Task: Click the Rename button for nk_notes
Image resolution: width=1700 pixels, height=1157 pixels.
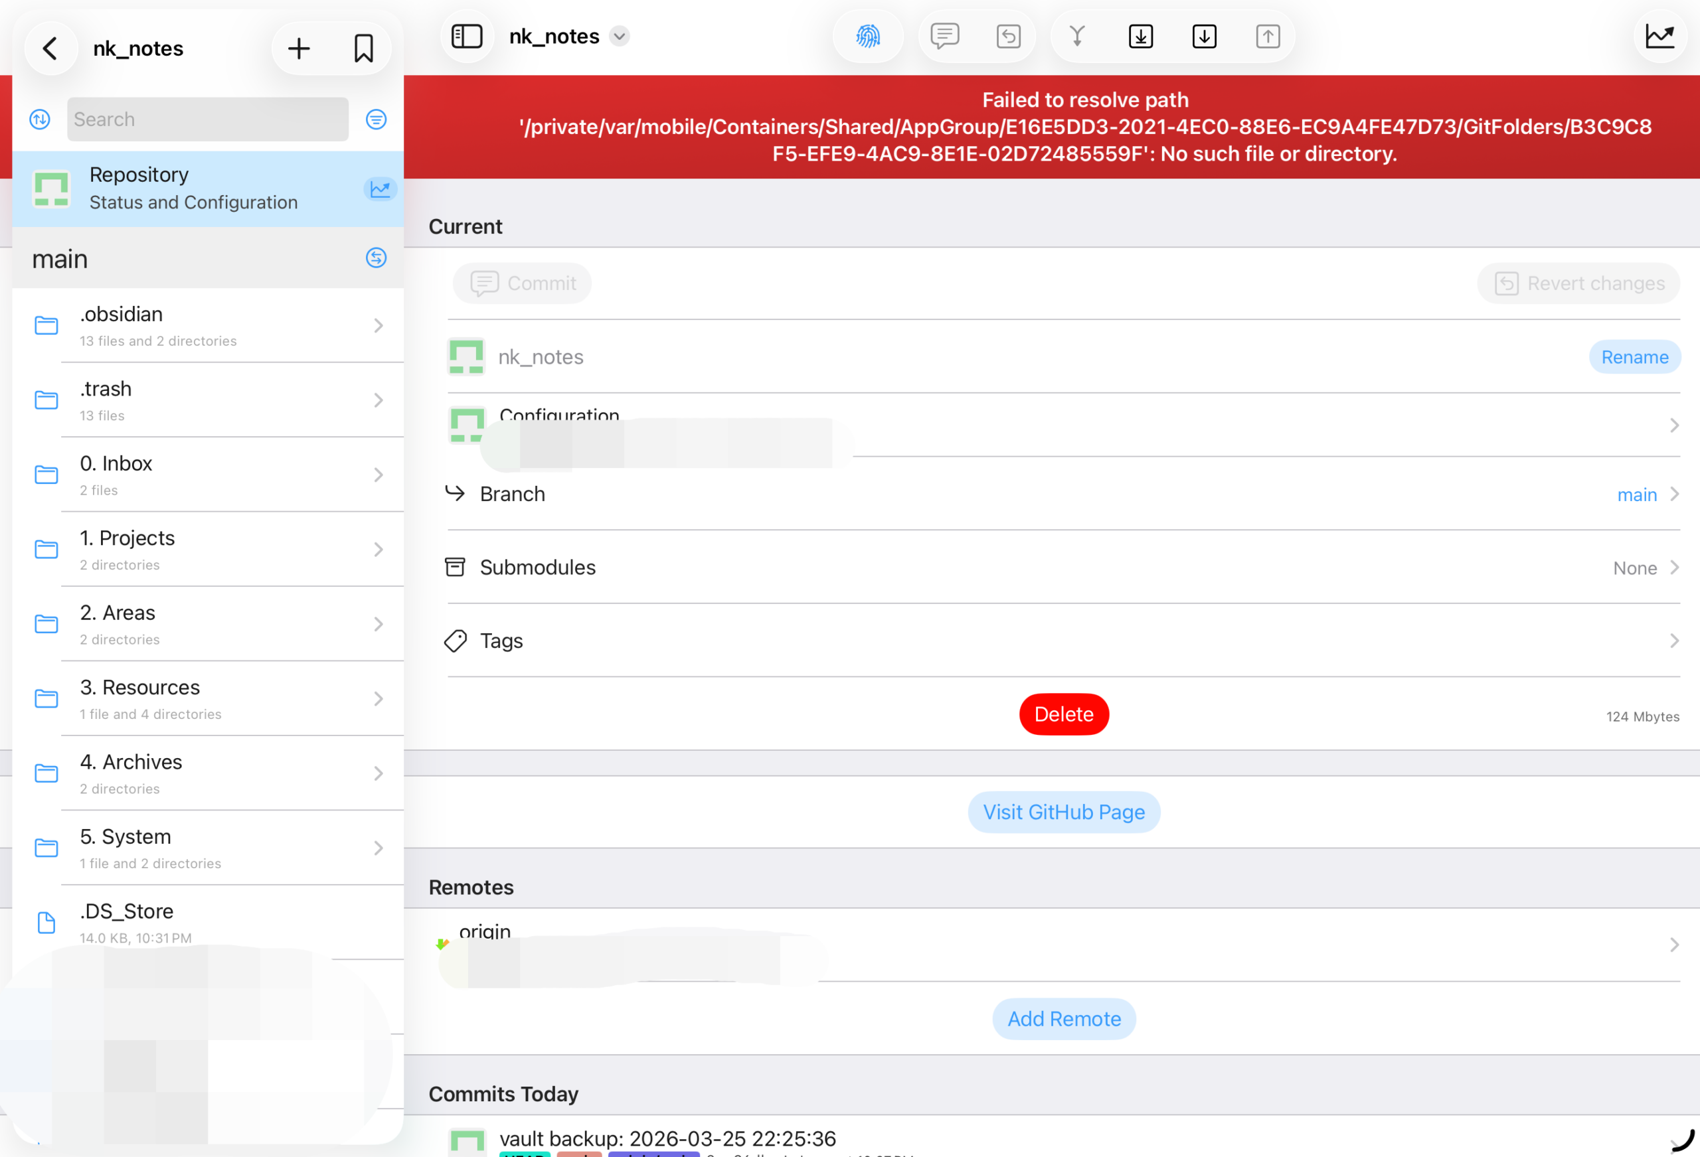Action: 1634,357
